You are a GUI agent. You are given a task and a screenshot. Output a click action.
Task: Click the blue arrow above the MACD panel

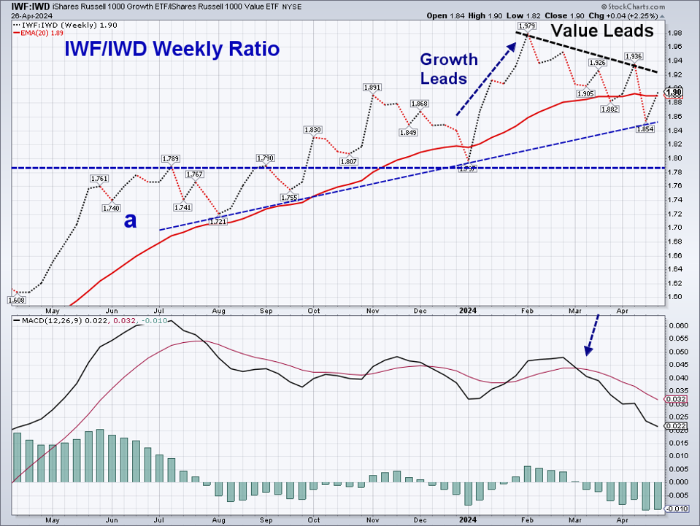(x=593, y=334)
